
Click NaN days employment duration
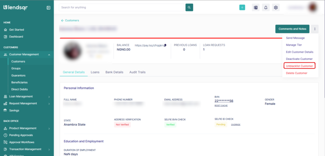click(71, 154)
